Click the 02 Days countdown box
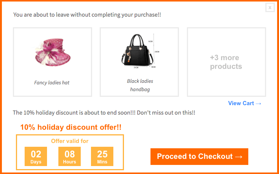The height and width of the screenshot is (174, 279). click(x=36, y=157)
